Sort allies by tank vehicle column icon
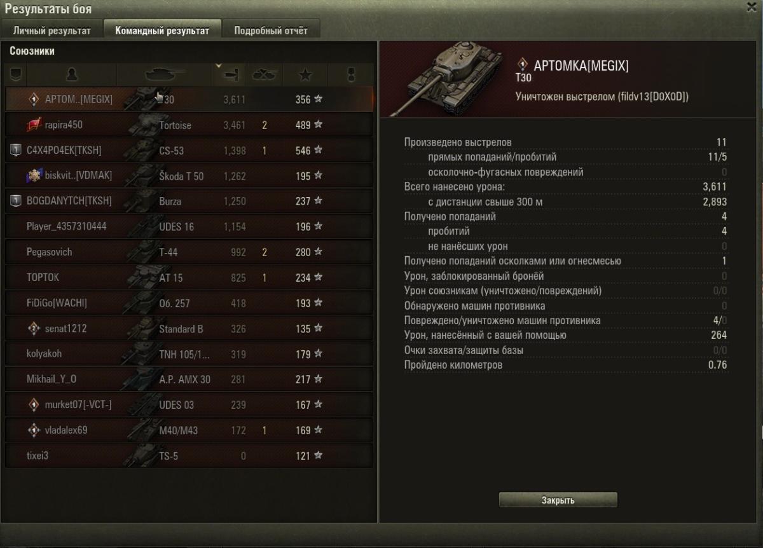 165,75
